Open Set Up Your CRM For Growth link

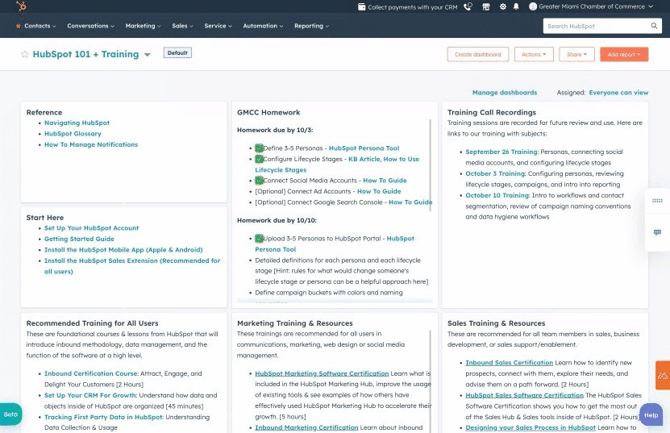90,395
